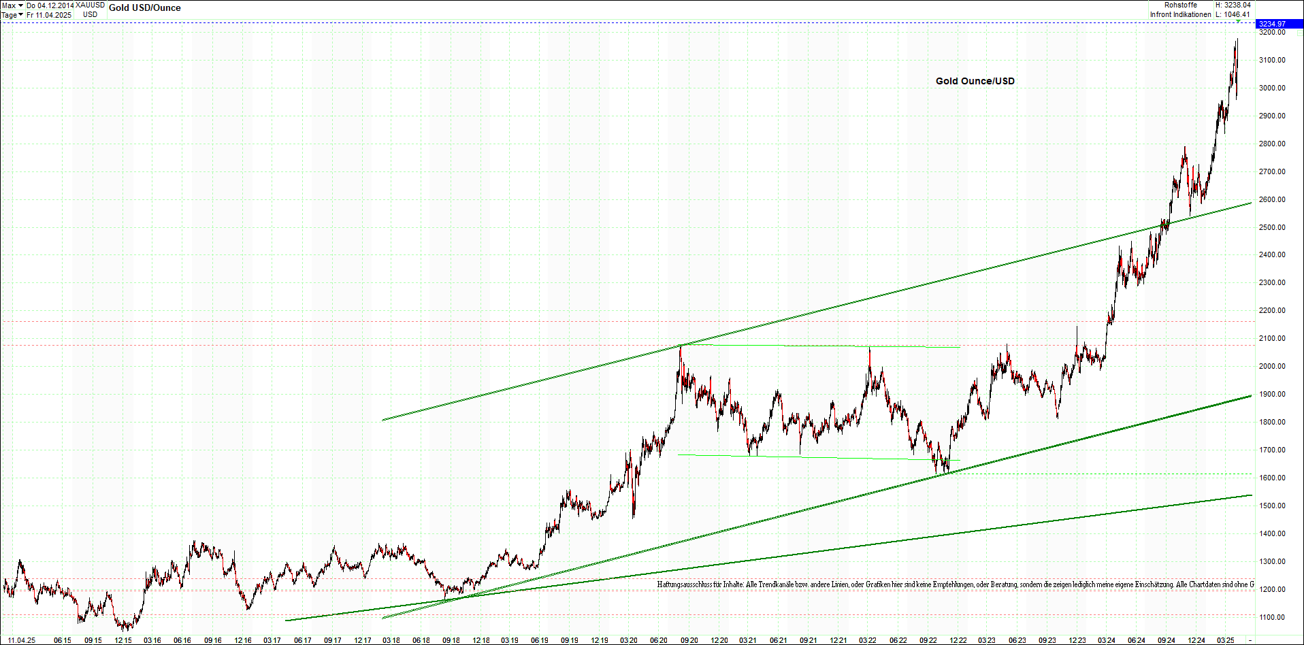Click the Infront Indikationen source label
This screenshot has height=645, width=1304.
point(1181,14)
